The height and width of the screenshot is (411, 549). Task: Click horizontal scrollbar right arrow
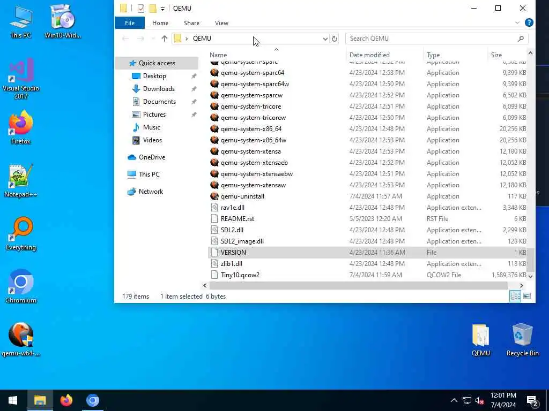[x=521, y=286]
